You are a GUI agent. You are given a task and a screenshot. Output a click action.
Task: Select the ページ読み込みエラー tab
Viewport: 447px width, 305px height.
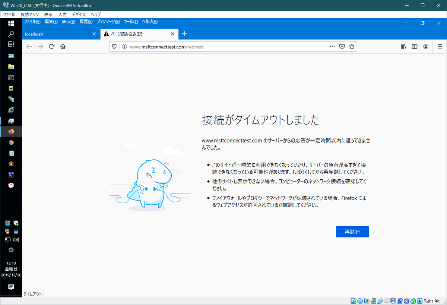[x=139, y=34]
